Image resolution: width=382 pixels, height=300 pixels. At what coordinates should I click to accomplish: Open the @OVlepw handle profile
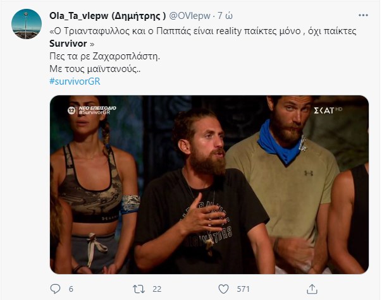click(x=190, y=16)
